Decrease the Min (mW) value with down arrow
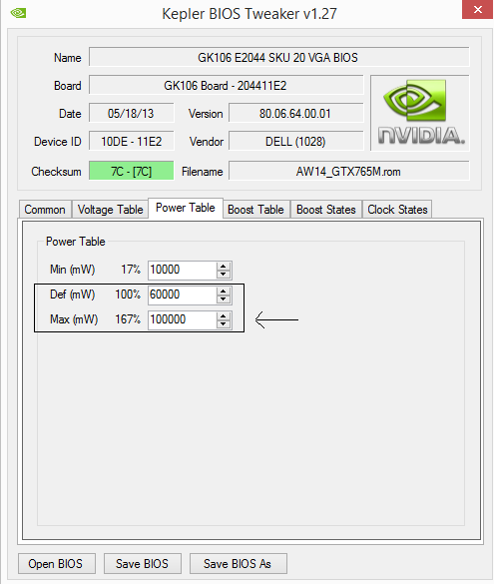 (224, 275)
